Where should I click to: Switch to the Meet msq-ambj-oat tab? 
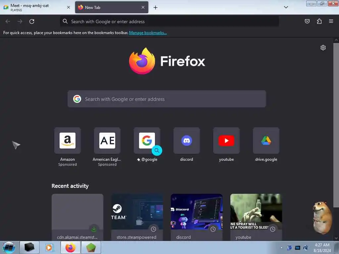click(37, 7)
